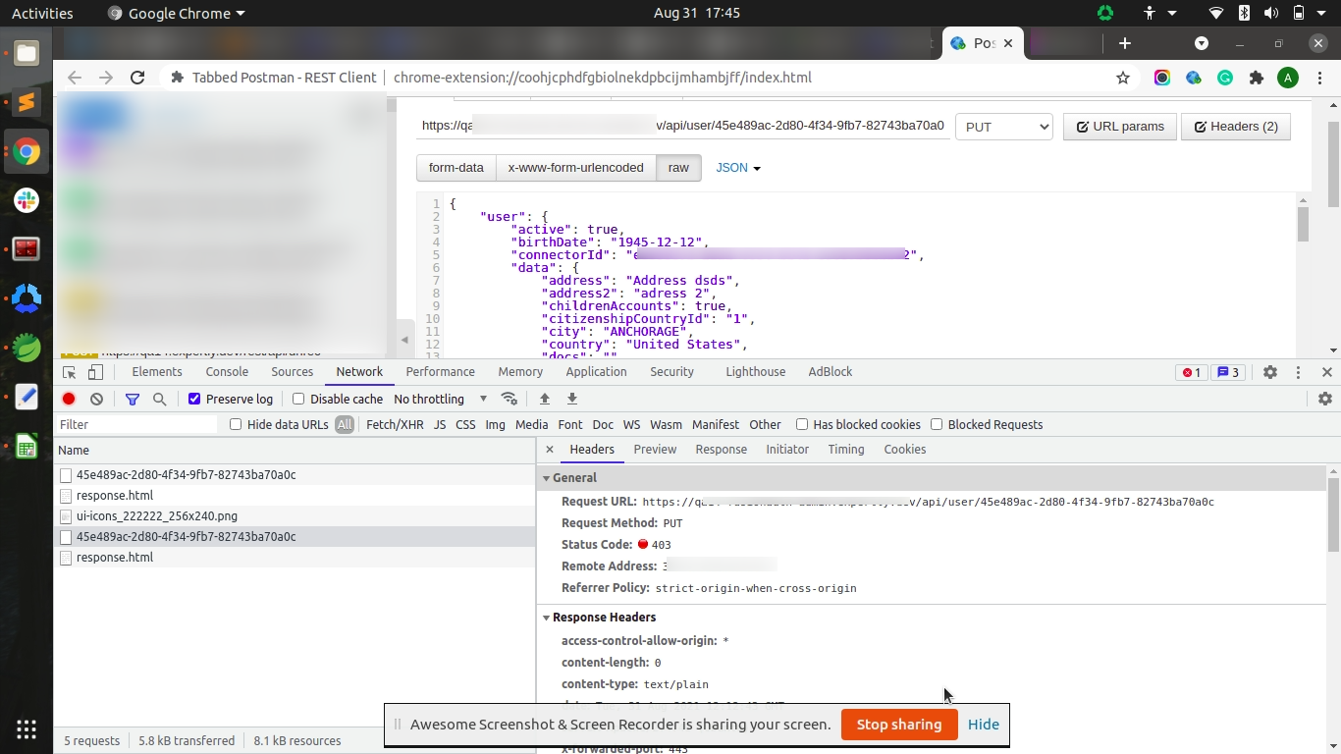The image size is (1341, 754).
Task: Close the request details pane
Action: [550, 449]
